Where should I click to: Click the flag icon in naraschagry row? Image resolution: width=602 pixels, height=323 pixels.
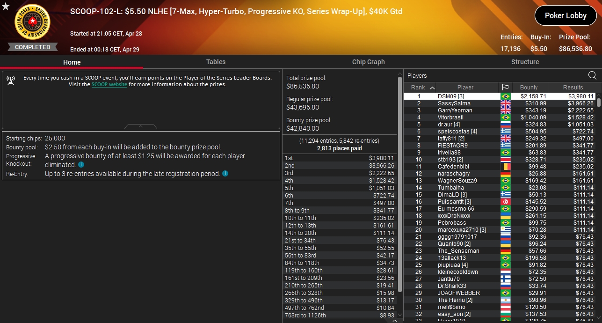point(505,174)
